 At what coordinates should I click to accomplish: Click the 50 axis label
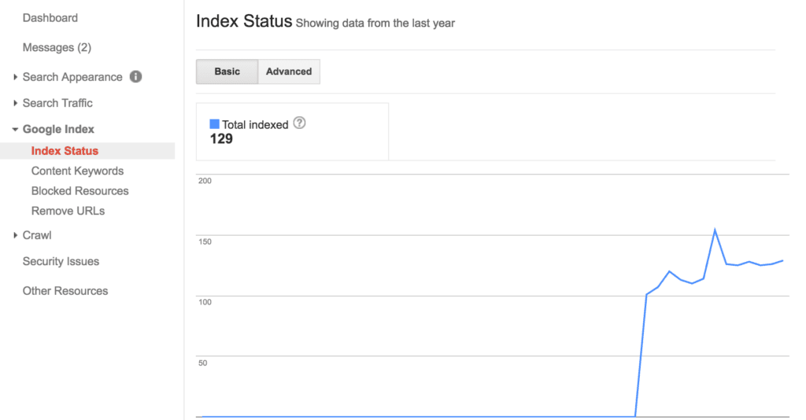202,363
